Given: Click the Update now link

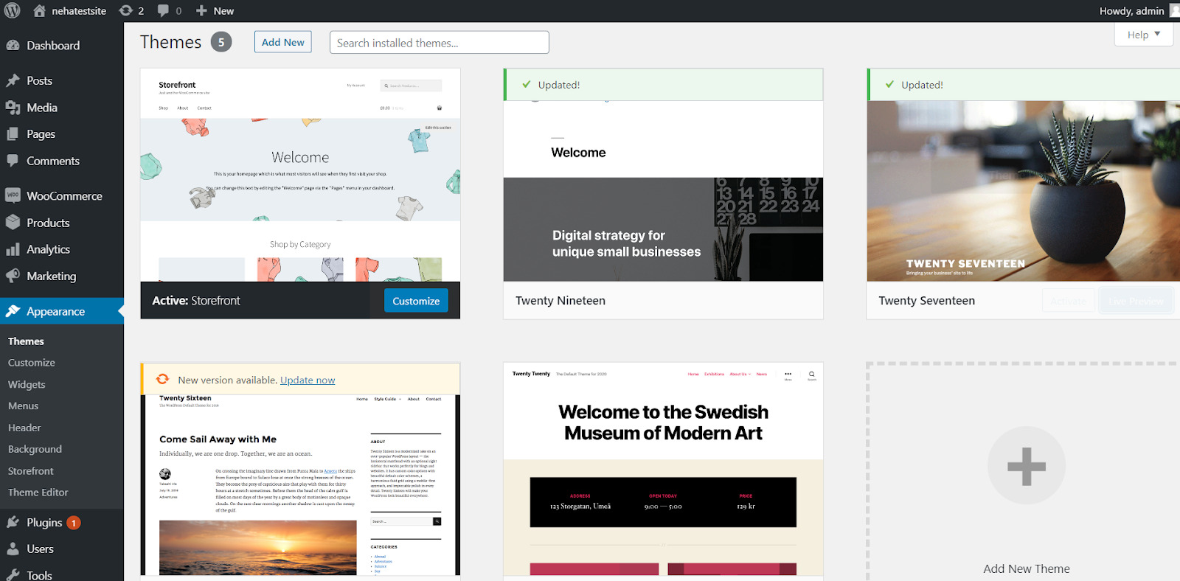Looking at the screenshot, I should click(308, 380).
